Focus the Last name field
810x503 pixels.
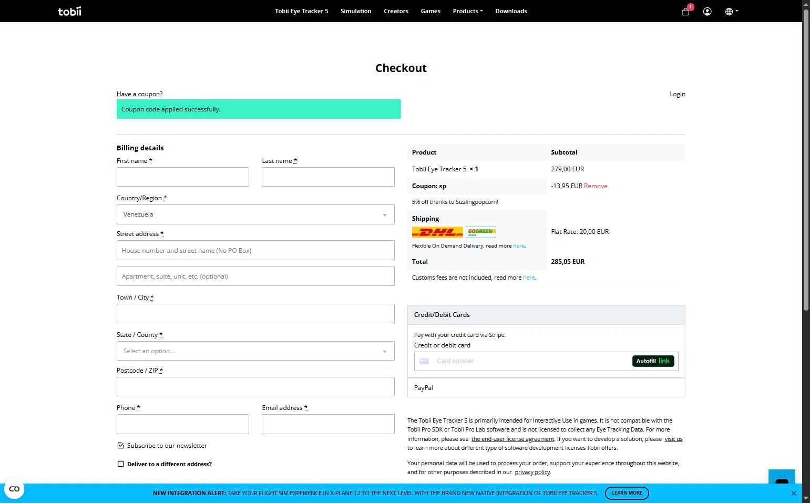pos(328,177)
